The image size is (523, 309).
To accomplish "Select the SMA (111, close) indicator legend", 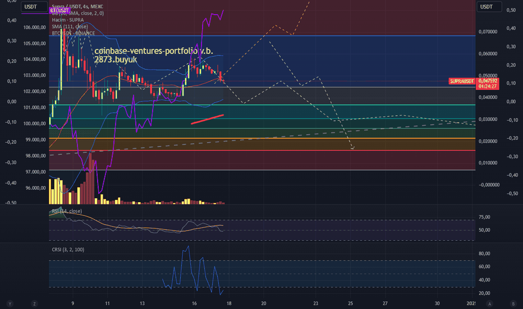I will click(70, 27).
